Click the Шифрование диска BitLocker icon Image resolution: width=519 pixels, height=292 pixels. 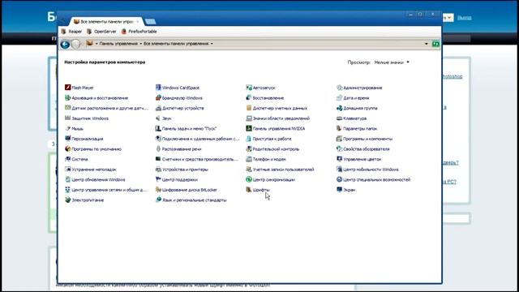(158, 190)
